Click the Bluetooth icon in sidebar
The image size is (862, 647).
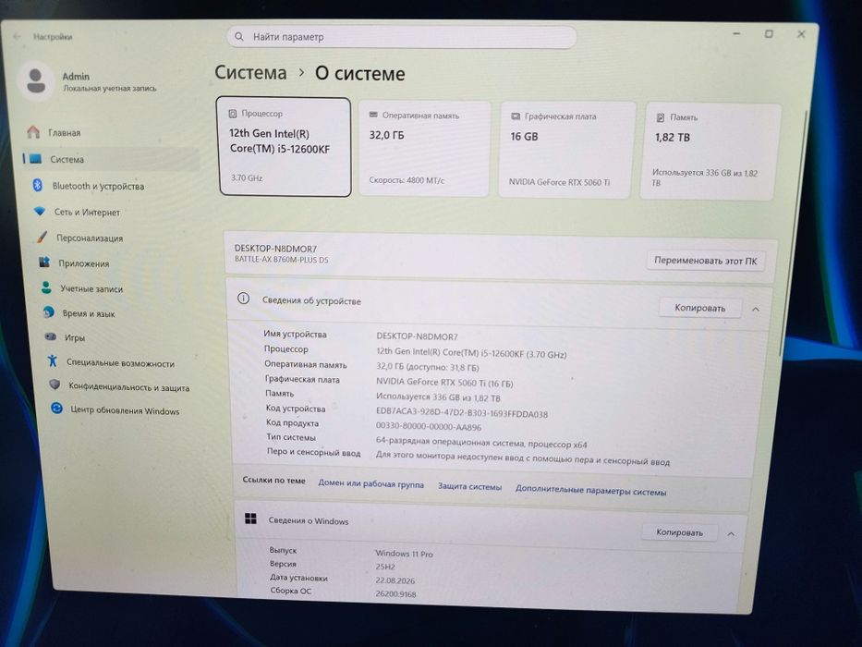(x=37, y=185)
